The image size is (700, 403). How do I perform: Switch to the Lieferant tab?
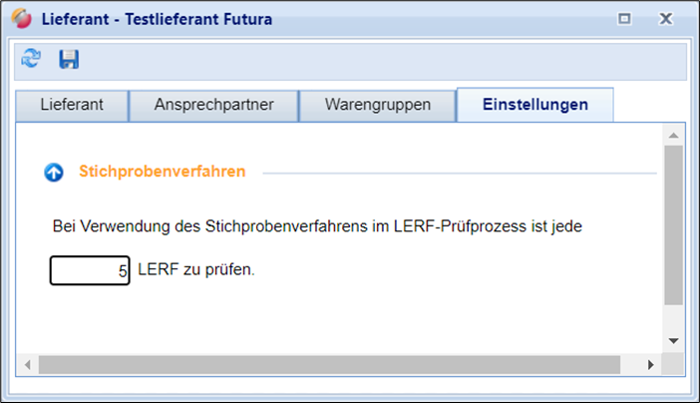tap(71, 104)
